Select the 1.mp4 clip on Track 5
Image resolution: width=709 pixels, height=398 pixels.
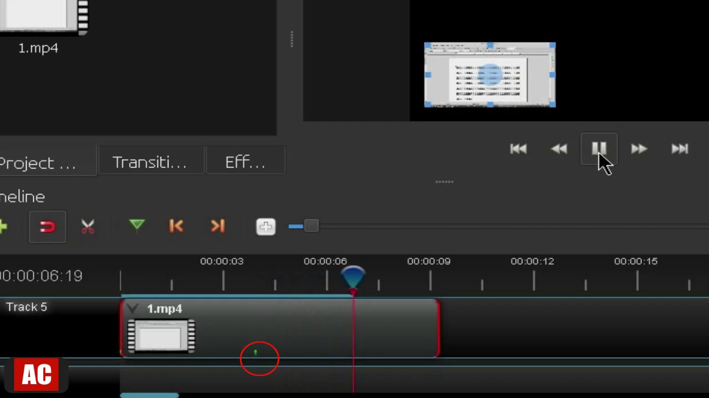tap(280, 328)
